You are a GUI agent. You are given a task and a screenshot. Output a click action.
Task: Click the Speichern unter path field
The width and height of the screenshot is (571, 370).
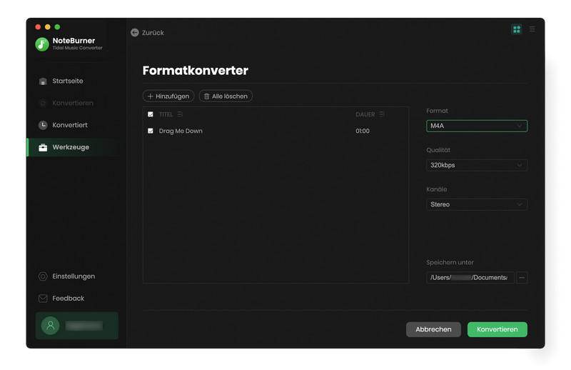click(470, 278)
